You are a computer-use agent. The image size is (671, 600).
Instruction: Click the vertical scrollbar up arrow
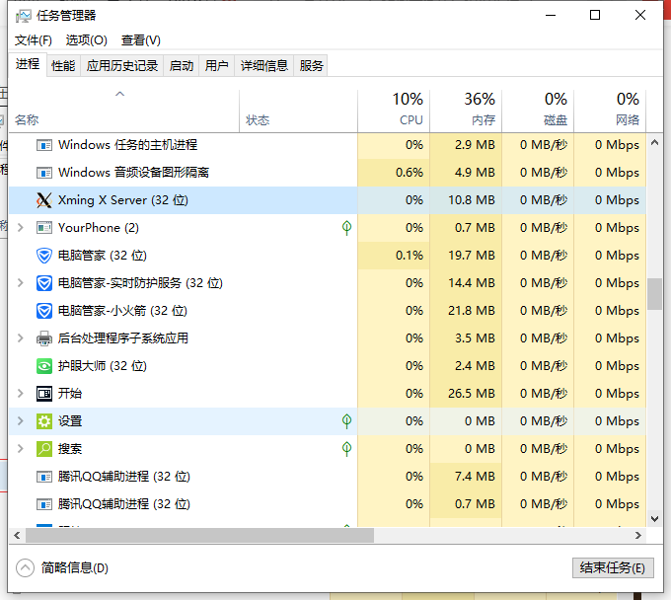click(x=654, y=142)
